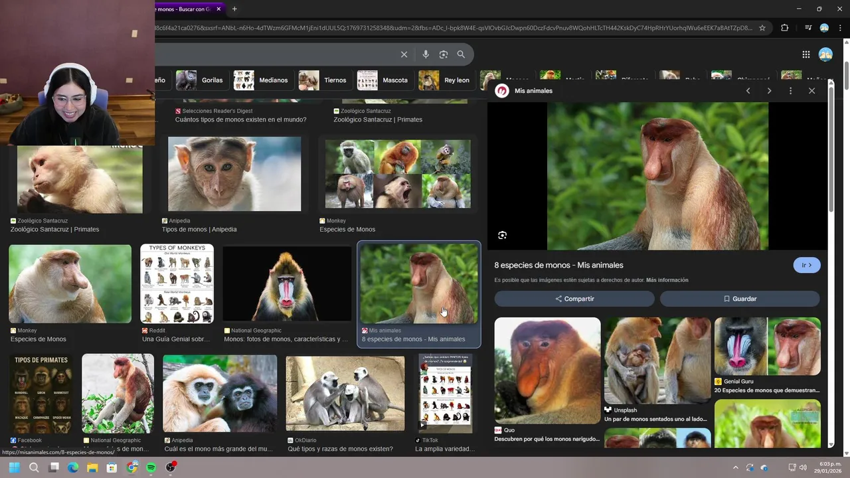Screen dimensions: 850x478
Task: Open the TikTok monkey chart result
Action: pyautogui.click(x=445, y=394)
